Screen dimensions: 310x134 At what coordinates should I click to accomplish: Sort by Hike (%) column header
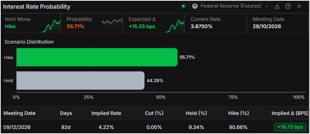pos(239,113)
